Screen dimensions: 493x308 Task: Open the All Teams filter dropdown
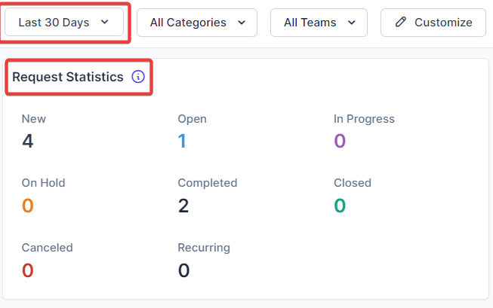click(319, 23)
